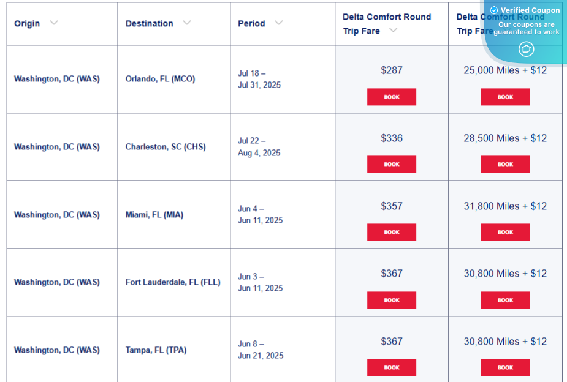
Task: Book the $287 Orlando fare
Action: pyautogui.click(x=391, y=97)
